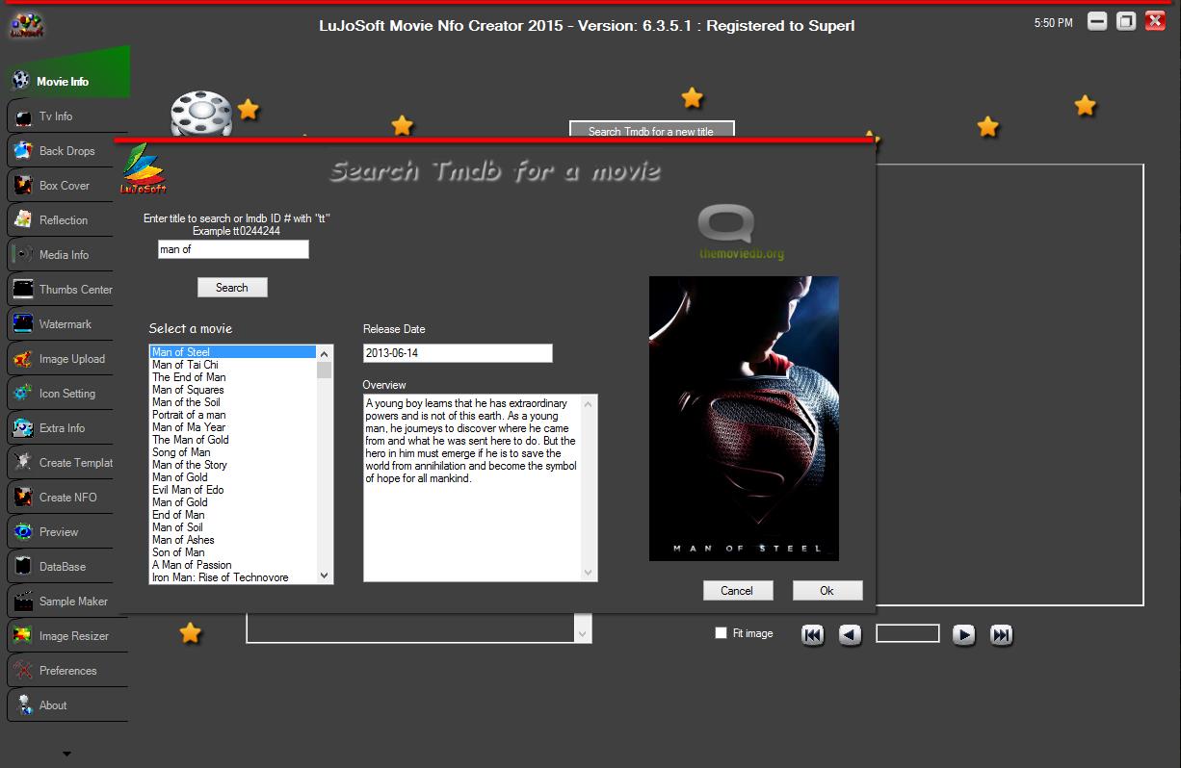1181x768 pixels.
Task: Select 'A Man of Passion' in the list
Action: (232, 565)
